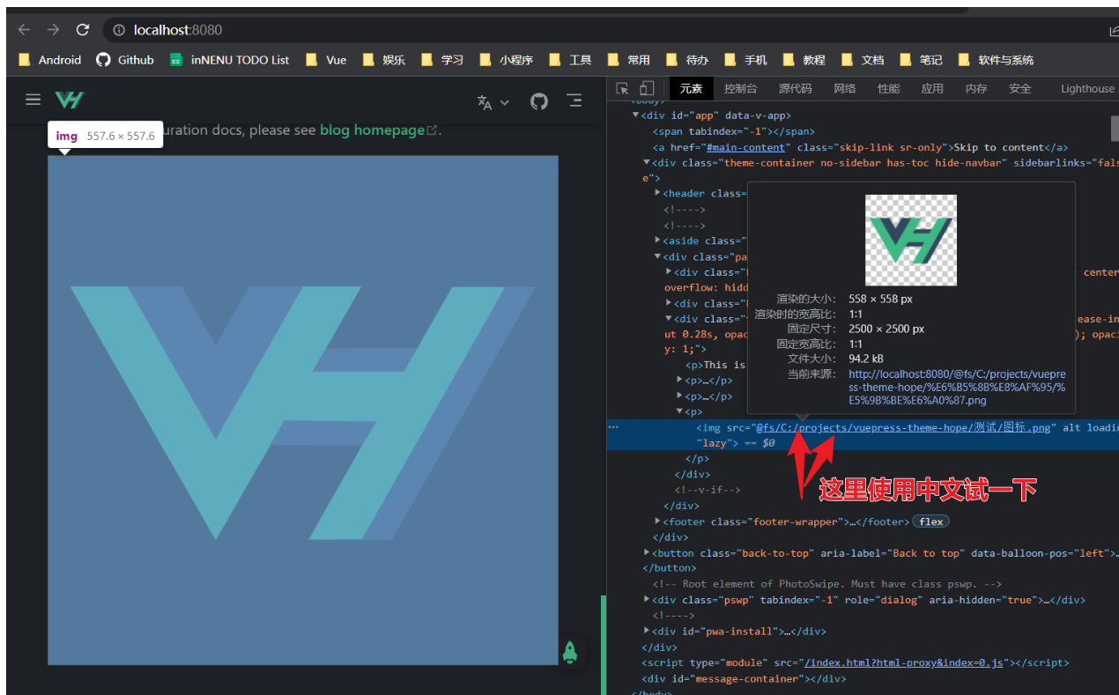Collapse the div id="app" node
Viewport: 1119px width, 695px height.
tap(635, 115)
